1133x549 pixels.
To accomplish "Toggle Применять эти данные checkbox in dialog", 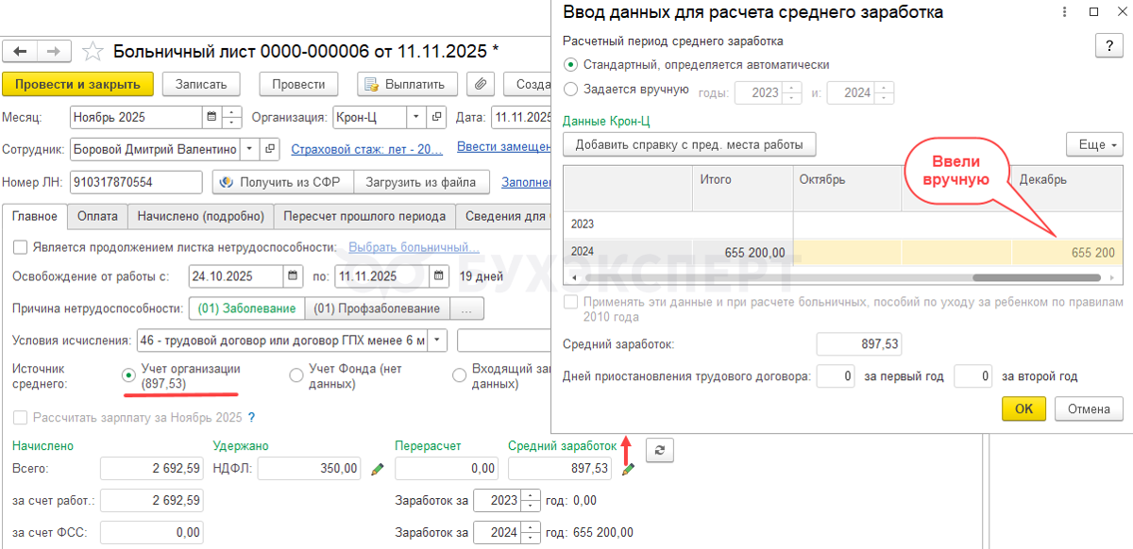I will pyautogui.click(x=569, y=303).
